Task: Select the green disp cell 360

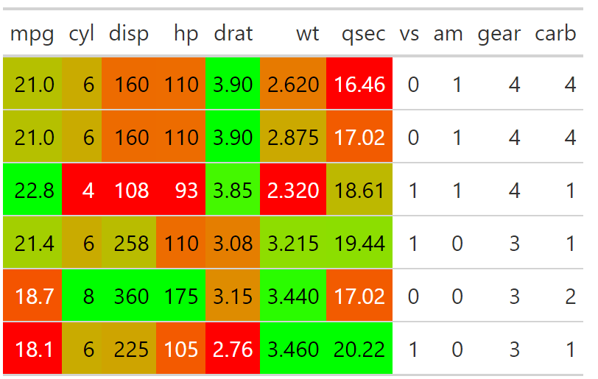Action: click(x=129, y=296)
